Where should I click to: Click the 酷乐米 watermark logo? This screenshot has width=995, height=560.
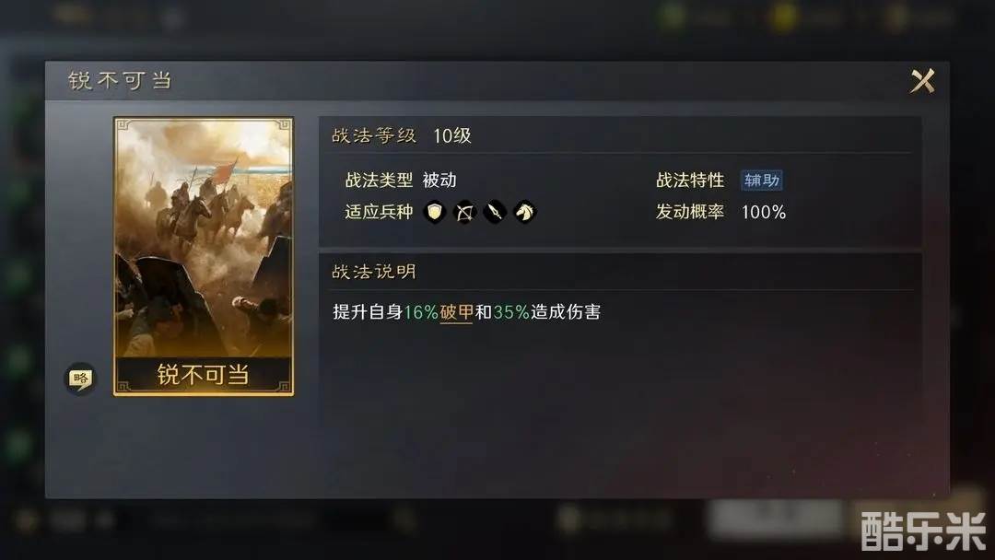922,531
